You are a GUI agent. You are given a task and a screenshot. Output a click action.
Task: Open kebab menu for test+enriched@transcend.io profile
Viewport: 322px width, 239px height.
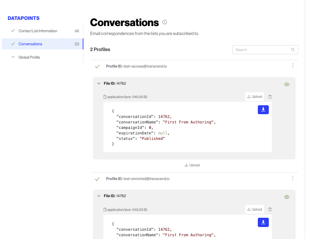292,178
